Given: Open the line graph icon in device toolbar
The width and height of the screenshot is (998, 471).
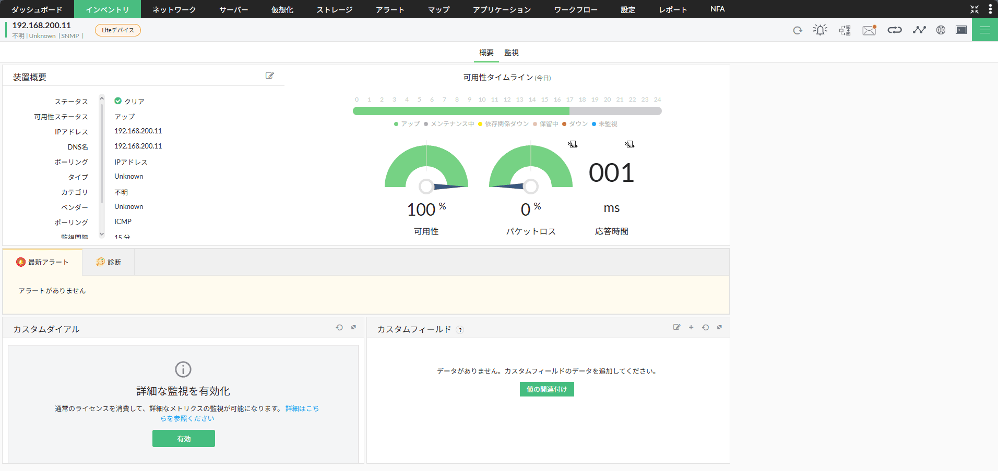Looking at the screenshot, I should 919,30.
